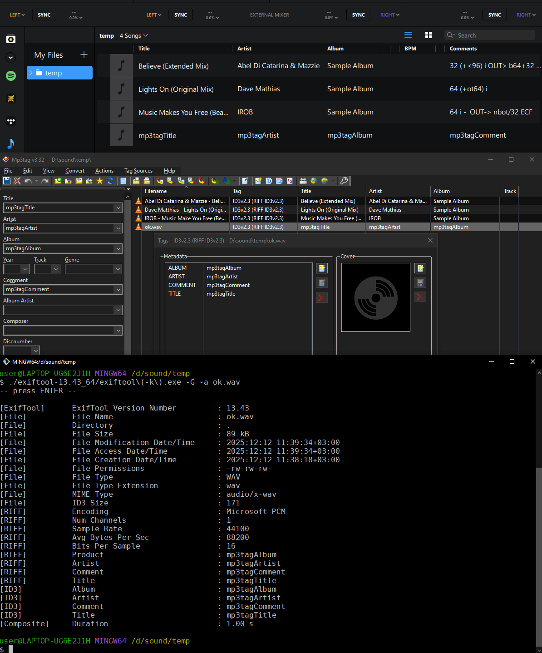Open the Genre dropdown in the tag panel

[118, 269]
